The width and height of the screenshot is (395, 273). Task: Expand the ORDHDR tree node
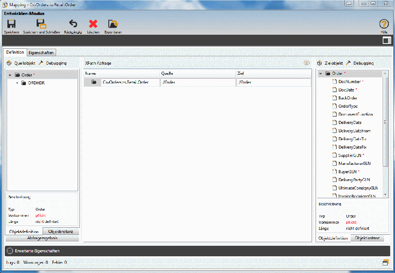(18, 83)
